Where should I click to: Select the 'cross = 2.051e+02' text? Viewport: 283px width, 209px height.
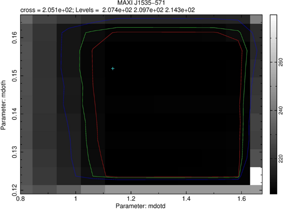coord(46,10)
